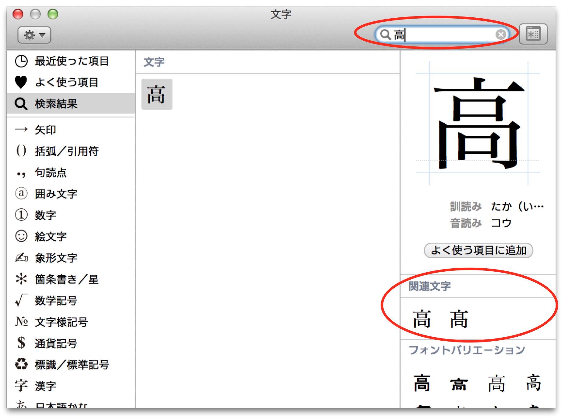Select the square root icon for 数学記号
Viewport: 565px width, 420px height.
click(x=21, y=300)
